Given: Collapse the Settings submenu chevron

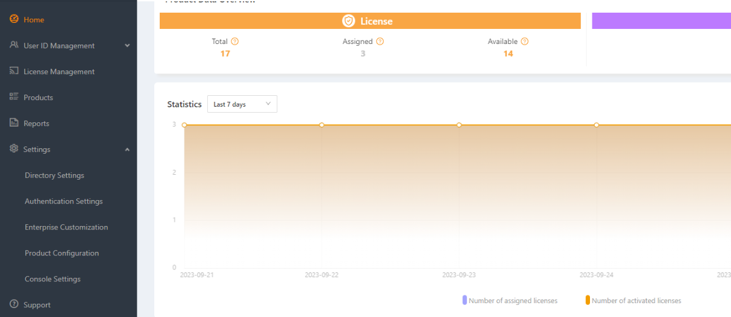Looking at the screenshot, I should pos(127,149).
